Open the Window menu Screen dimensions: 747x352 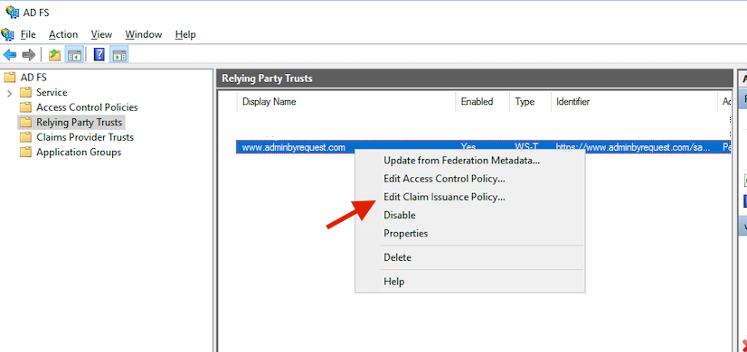click(144, 34)
